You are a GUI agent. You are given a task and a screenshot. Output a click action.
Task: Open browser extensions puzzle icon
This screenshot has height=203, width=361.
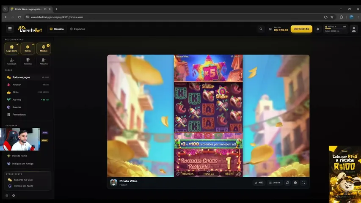[341, 17]
